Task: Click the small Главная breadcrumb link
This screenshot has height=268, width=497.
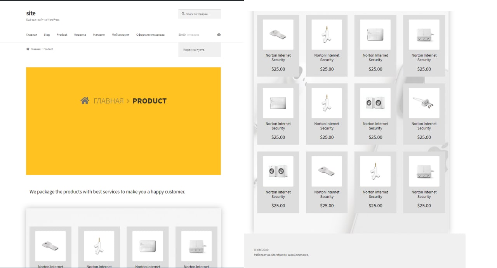Action: [36, 49]
